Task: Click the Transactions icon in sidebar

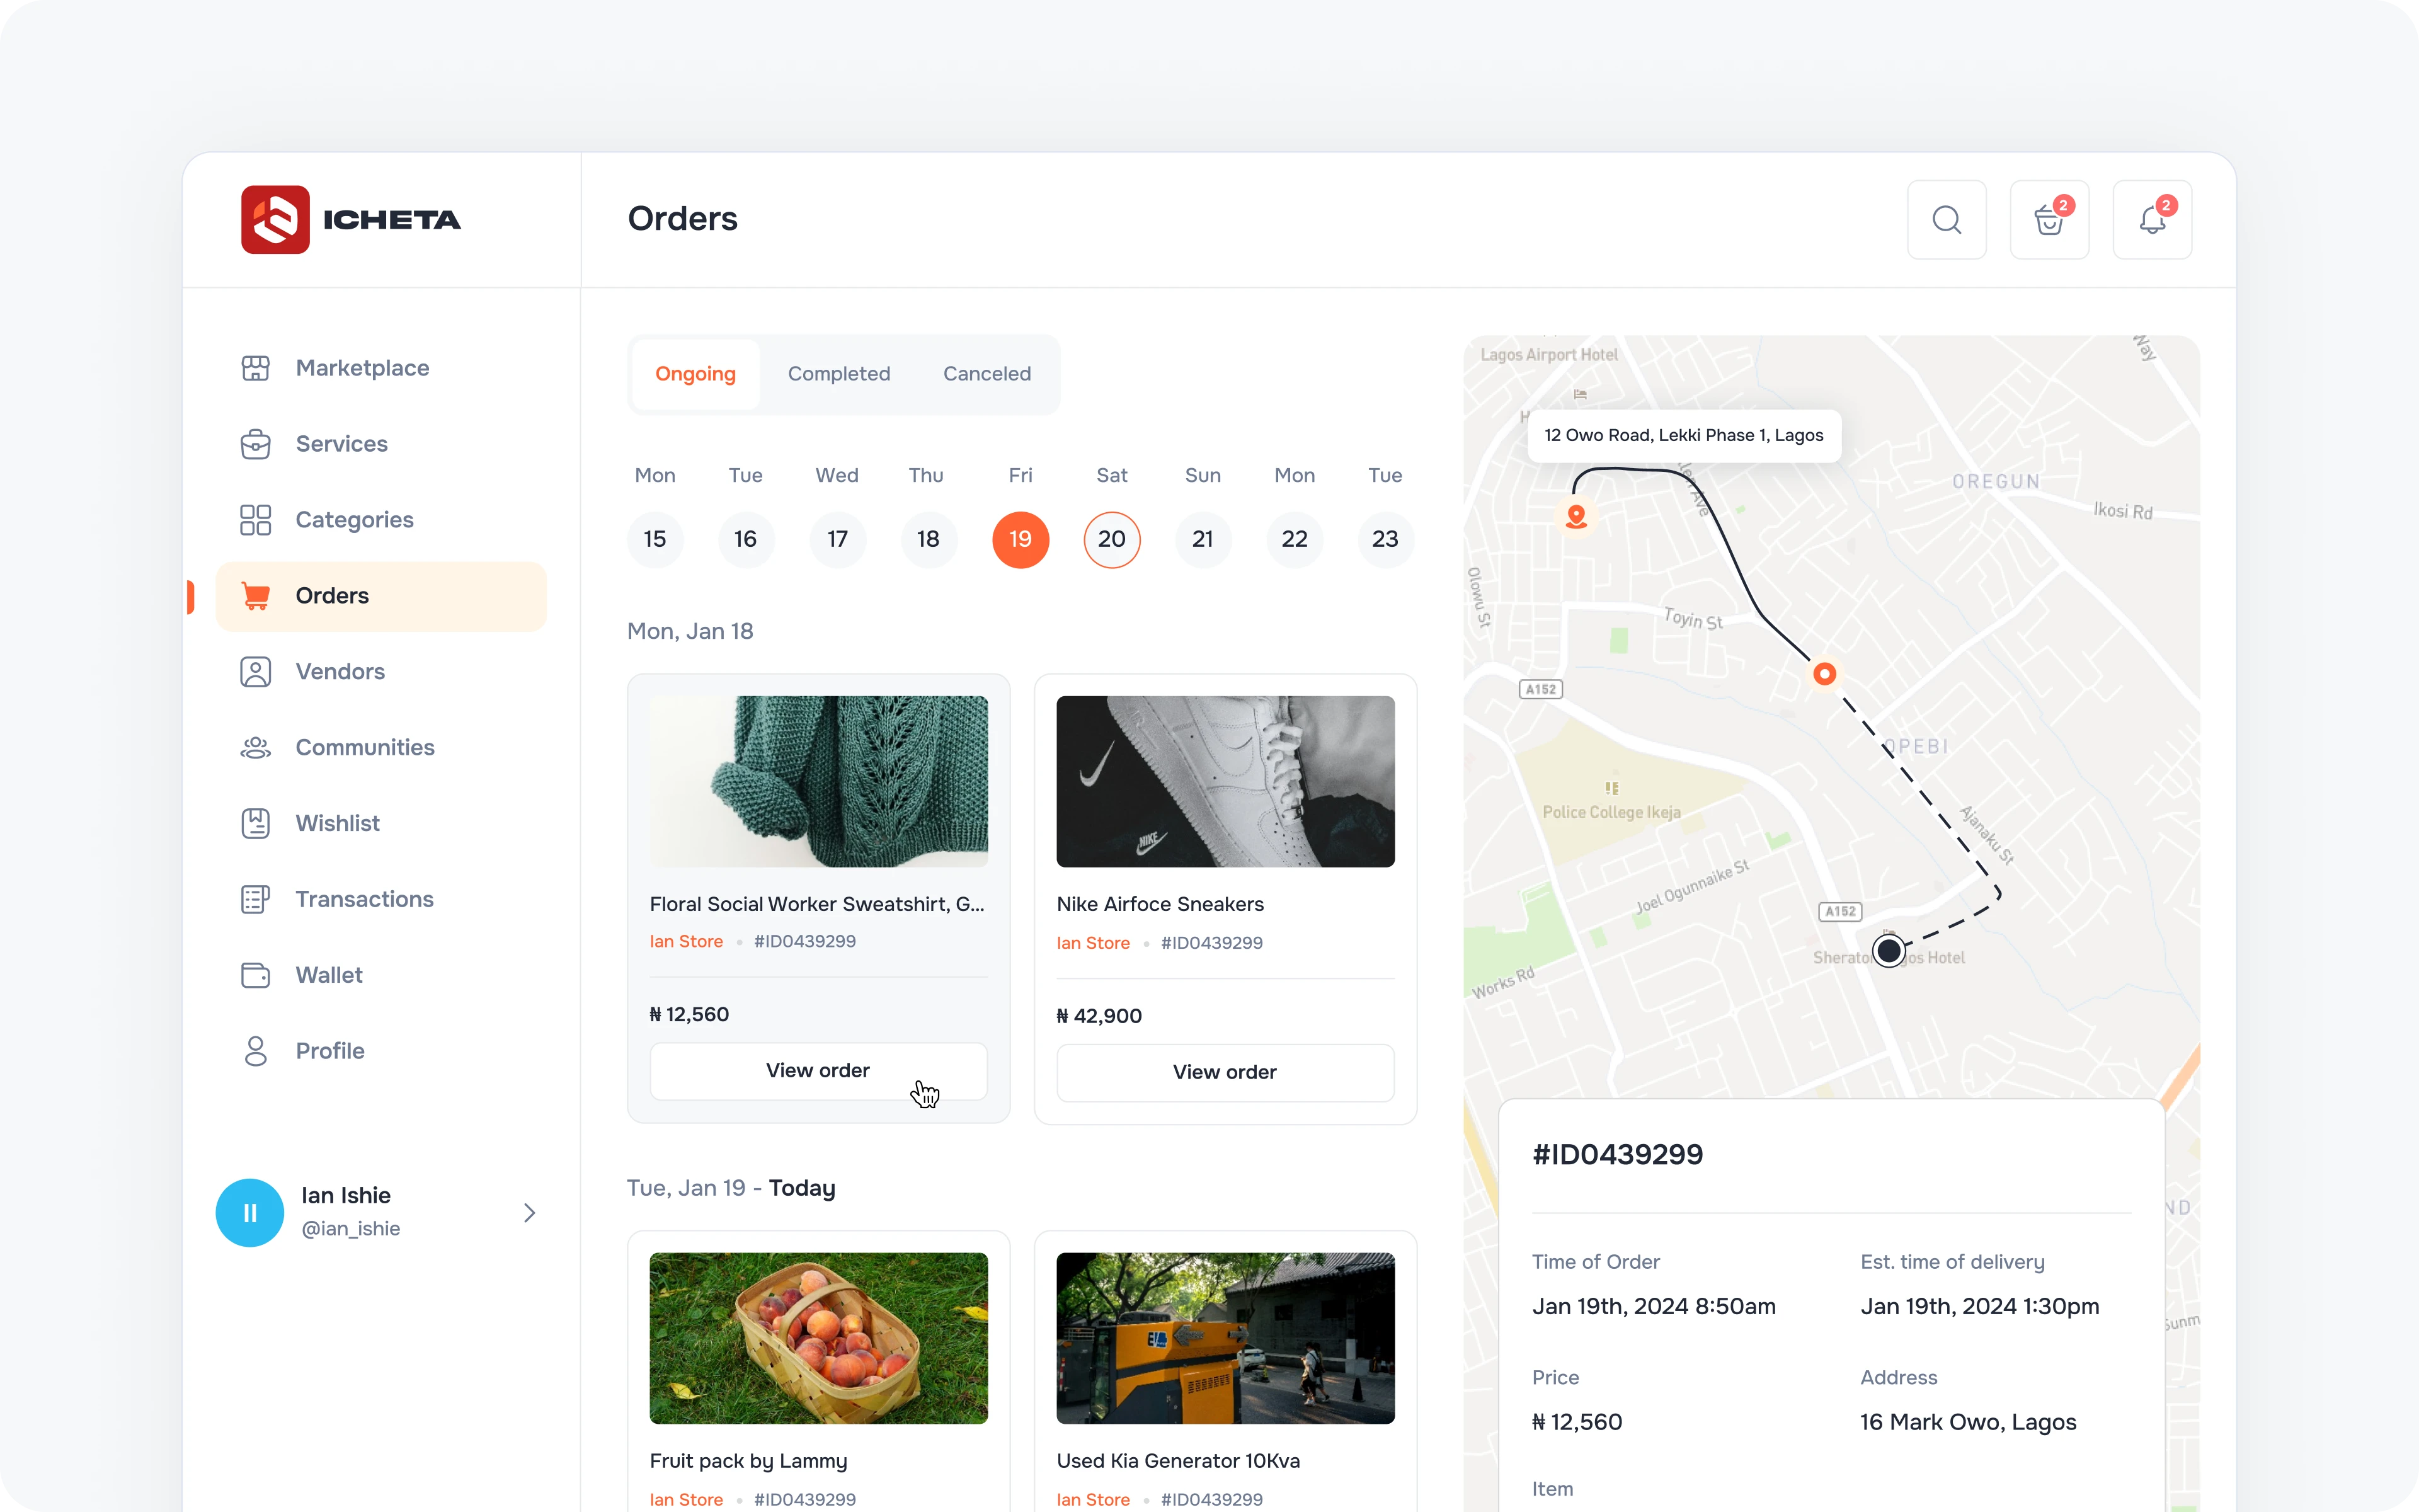Action: coord(255,899)
